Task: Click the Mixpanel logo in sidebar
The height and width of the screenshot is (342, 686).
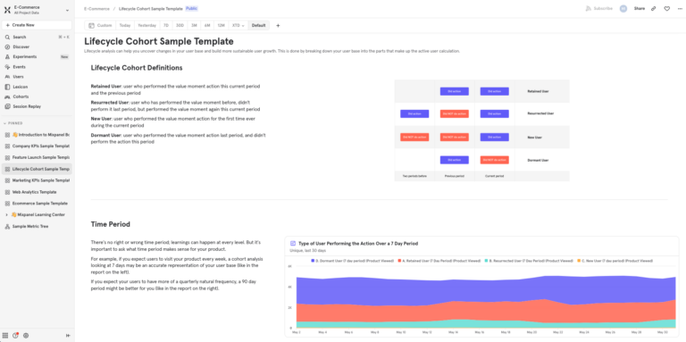Action: [7, 10]
